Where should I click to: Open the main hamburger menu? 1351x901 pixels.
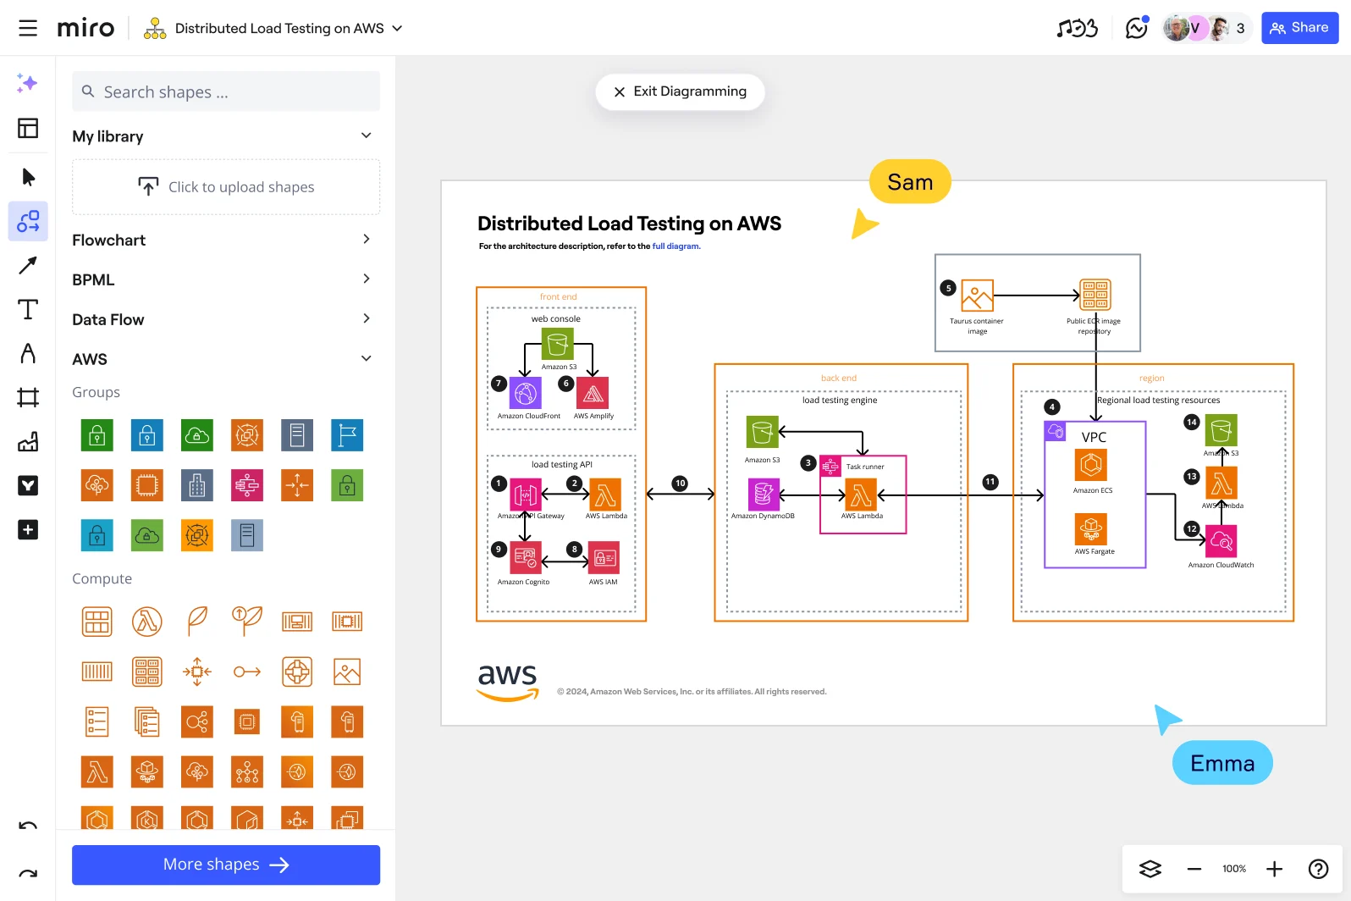click(28, 28)
